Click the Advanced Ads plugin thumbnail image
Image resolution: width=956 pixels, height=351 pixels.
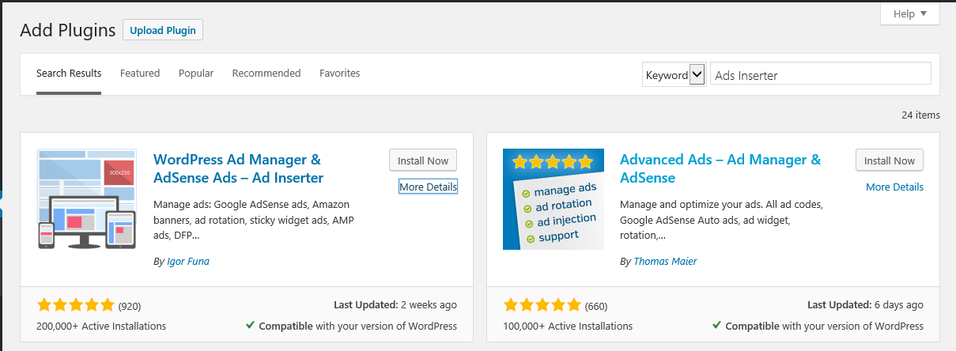[x=553, y=199]
